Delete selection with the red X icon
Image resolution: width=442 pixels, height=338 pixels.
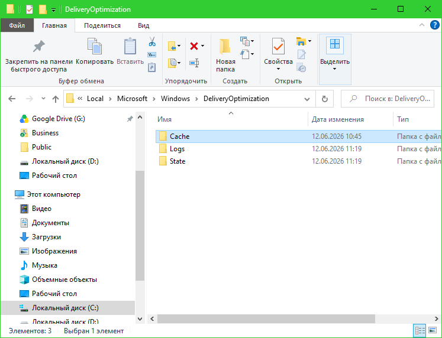[194, 46]
